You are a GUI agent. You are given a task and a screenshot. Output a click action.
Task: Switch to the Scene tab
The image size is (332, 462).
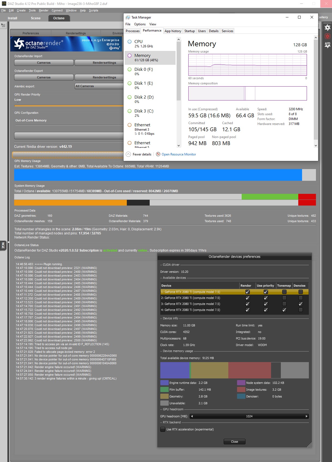[36, 18]
